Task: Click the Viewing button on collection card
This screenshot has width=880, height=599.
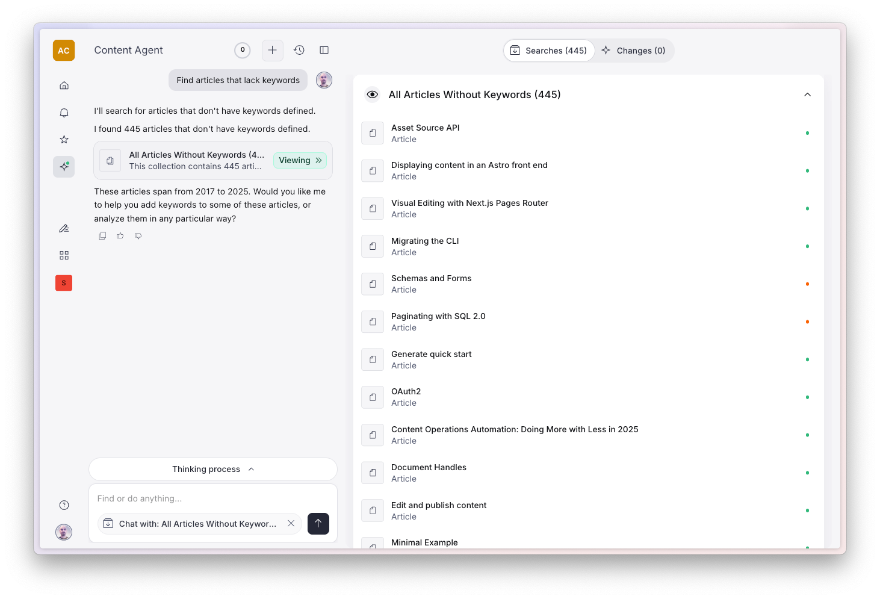Action: (x=300, y=160)
